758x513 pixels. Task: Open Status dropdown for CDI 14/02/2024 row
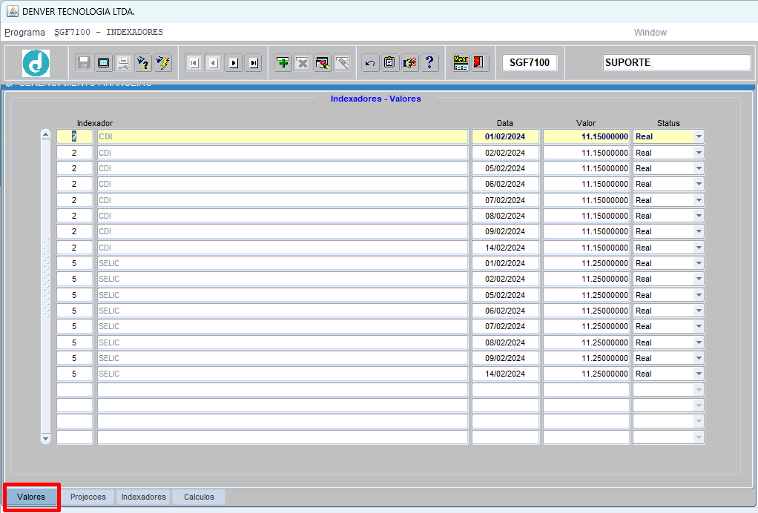click(x=699, y=248)
